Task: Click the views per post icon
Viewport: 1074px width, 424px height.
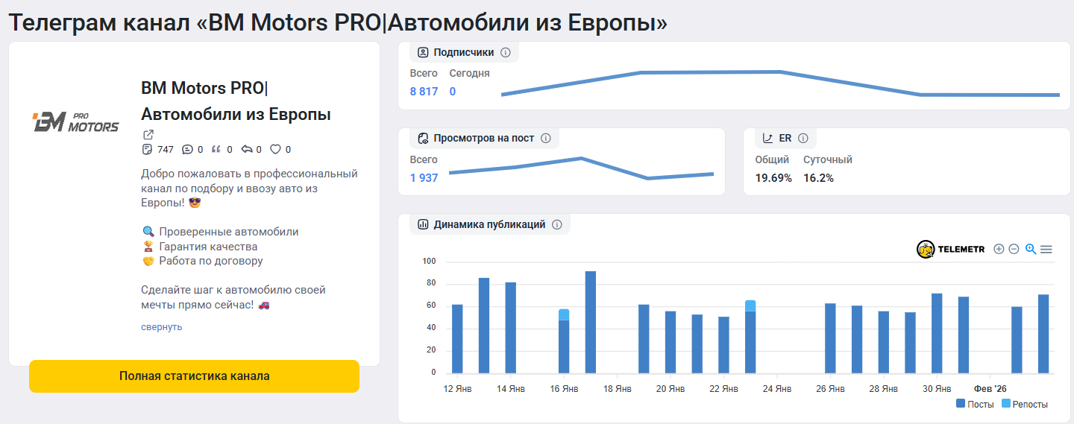Action: click(x=423, y=138)
